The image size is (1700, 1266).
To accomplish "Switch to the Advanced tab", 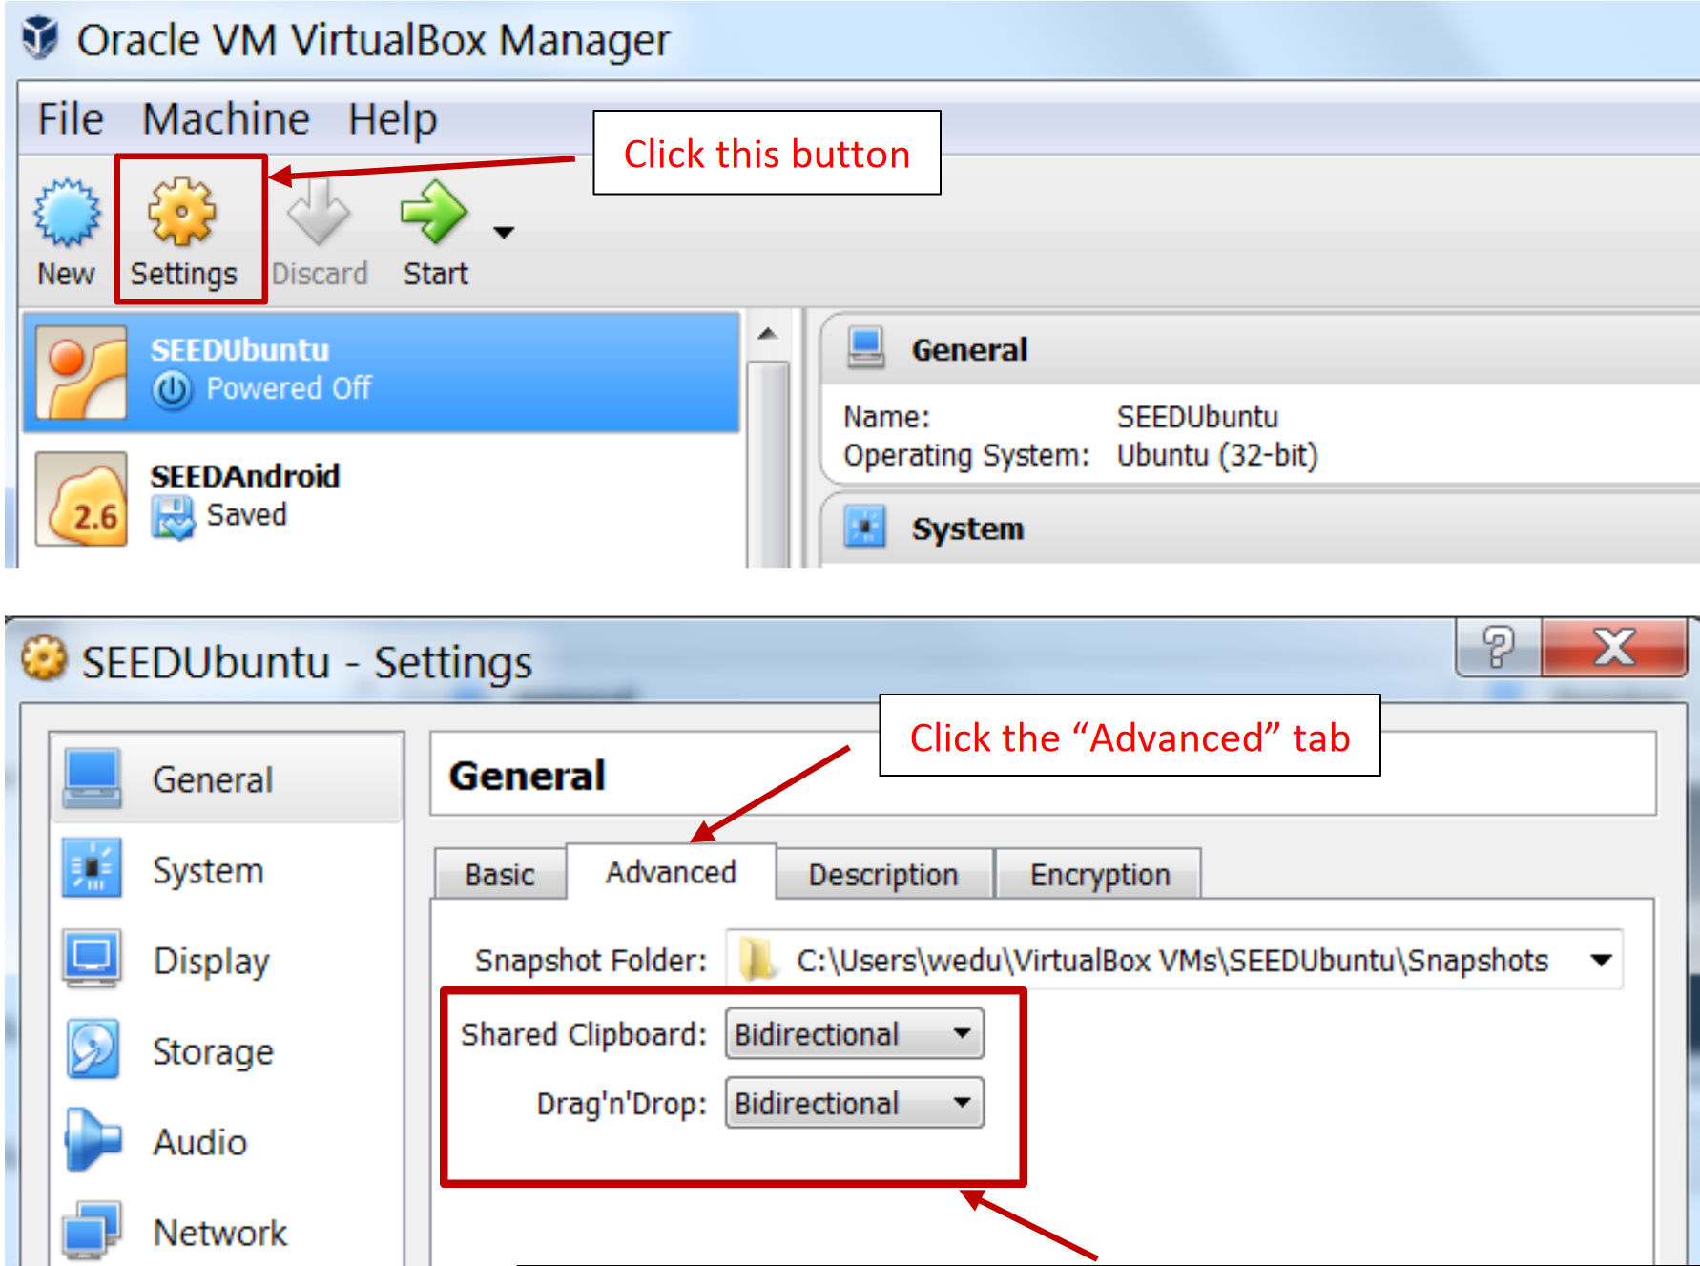I will (671, 871).
